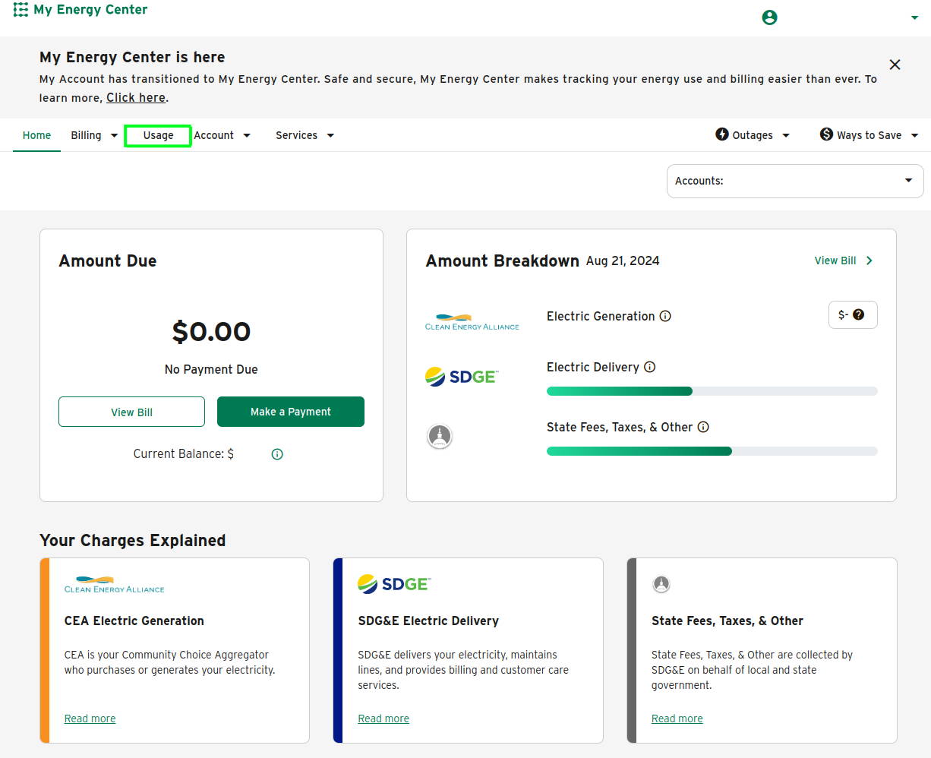Click the Outages lightning bolt icon
Image resolution: width=931 pixels, height=758 pixels.
tap(722, 134)
